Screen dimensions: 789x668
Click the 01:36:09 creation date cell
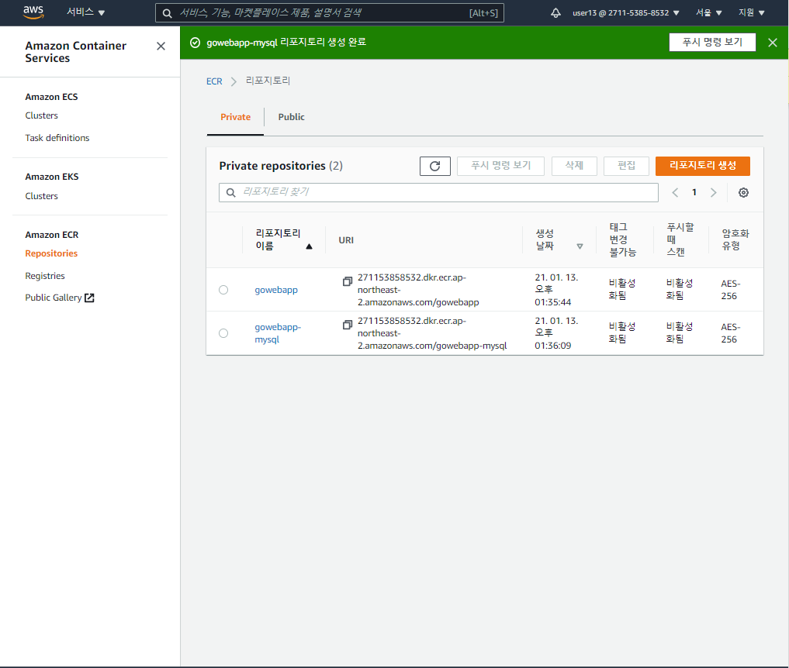[x=556, y=333]
